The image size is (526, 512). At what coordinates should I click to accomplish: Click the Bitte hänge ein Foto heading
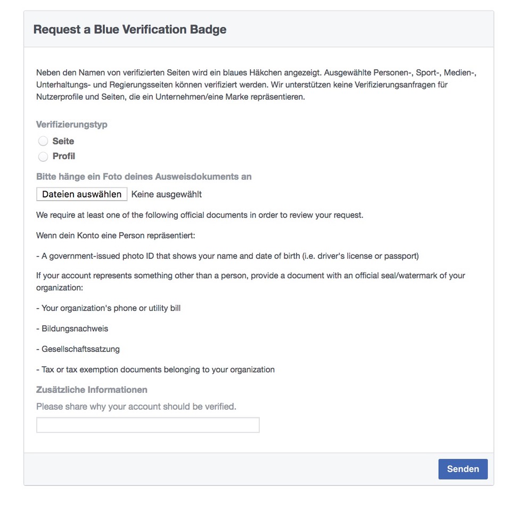(144, 176)
